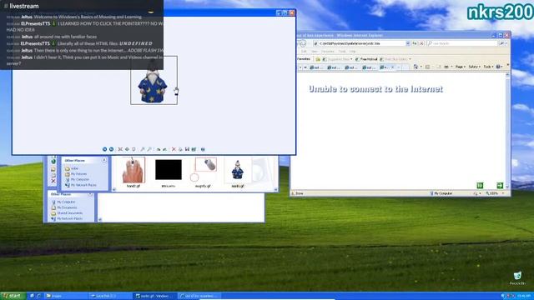Image resolution: width=534 pixels, height=300 pixels.
Task: Open Web Slice Gallery dropdown in favorites bar
Action: pyautogui.click(x=395, y=59)
